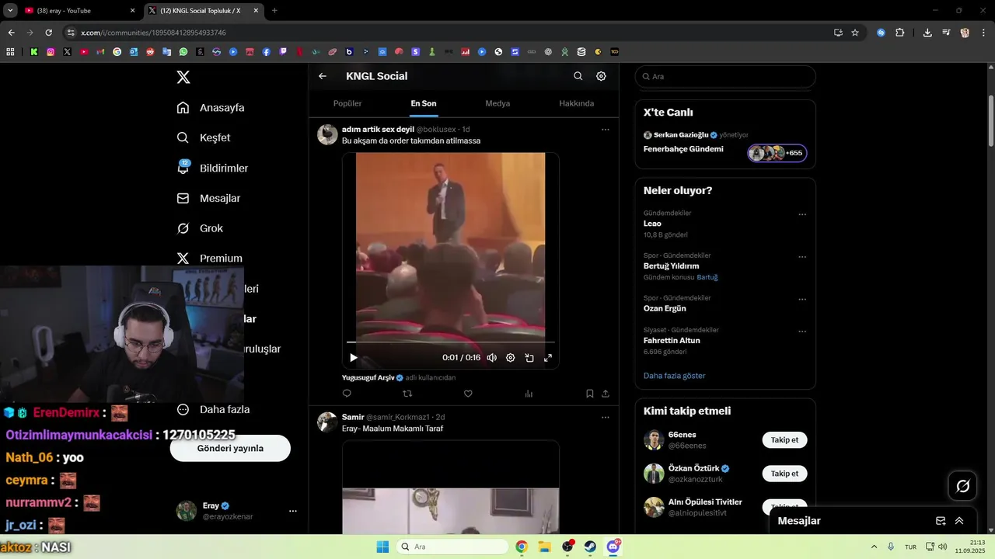Reload the page
The height and width of the screenshot is (559, 995).
point(48,33)
